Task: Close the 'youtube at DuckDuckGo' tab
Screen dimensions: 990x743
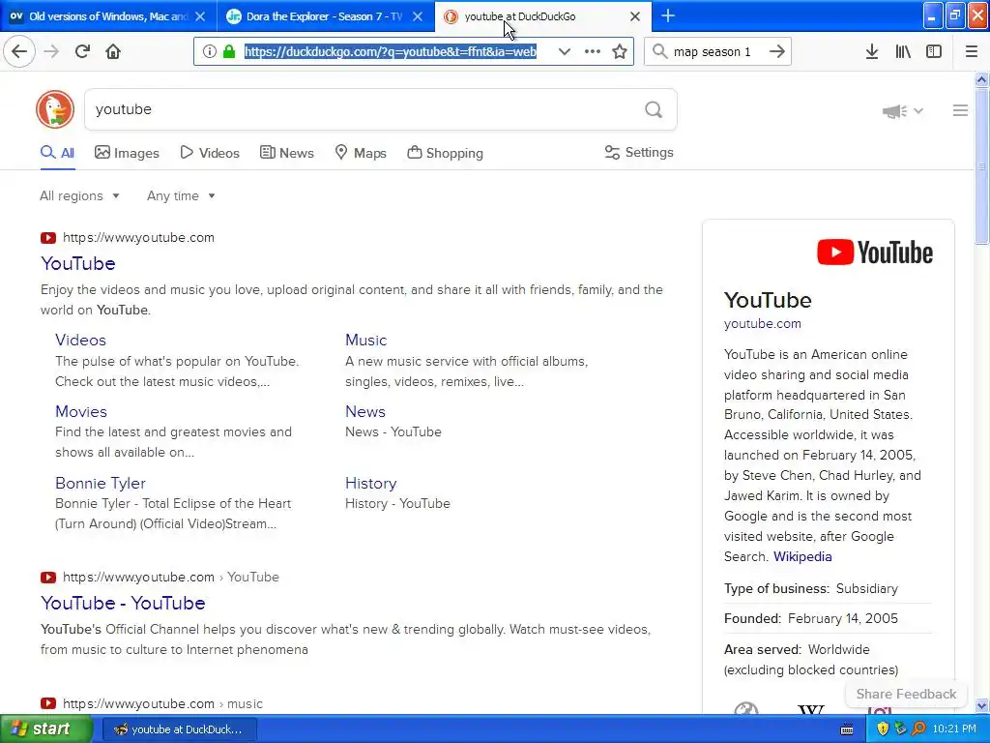Action: point(635,16)
